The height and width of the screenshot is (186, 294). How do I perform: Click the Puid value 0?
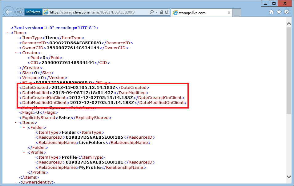point(44,58)
